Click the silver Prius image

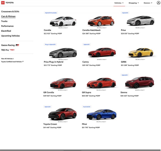point(140,21)
